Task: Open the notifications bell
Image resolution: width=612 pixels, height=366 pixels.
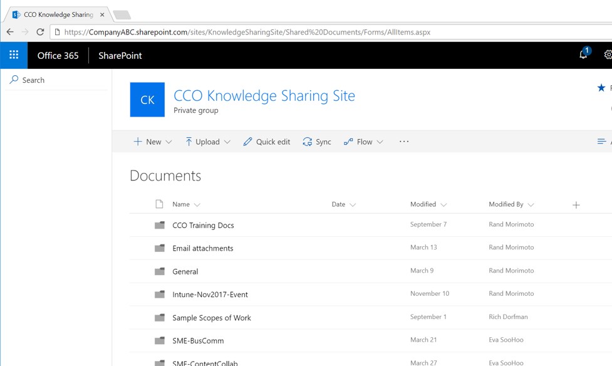Action: point(583,55)
